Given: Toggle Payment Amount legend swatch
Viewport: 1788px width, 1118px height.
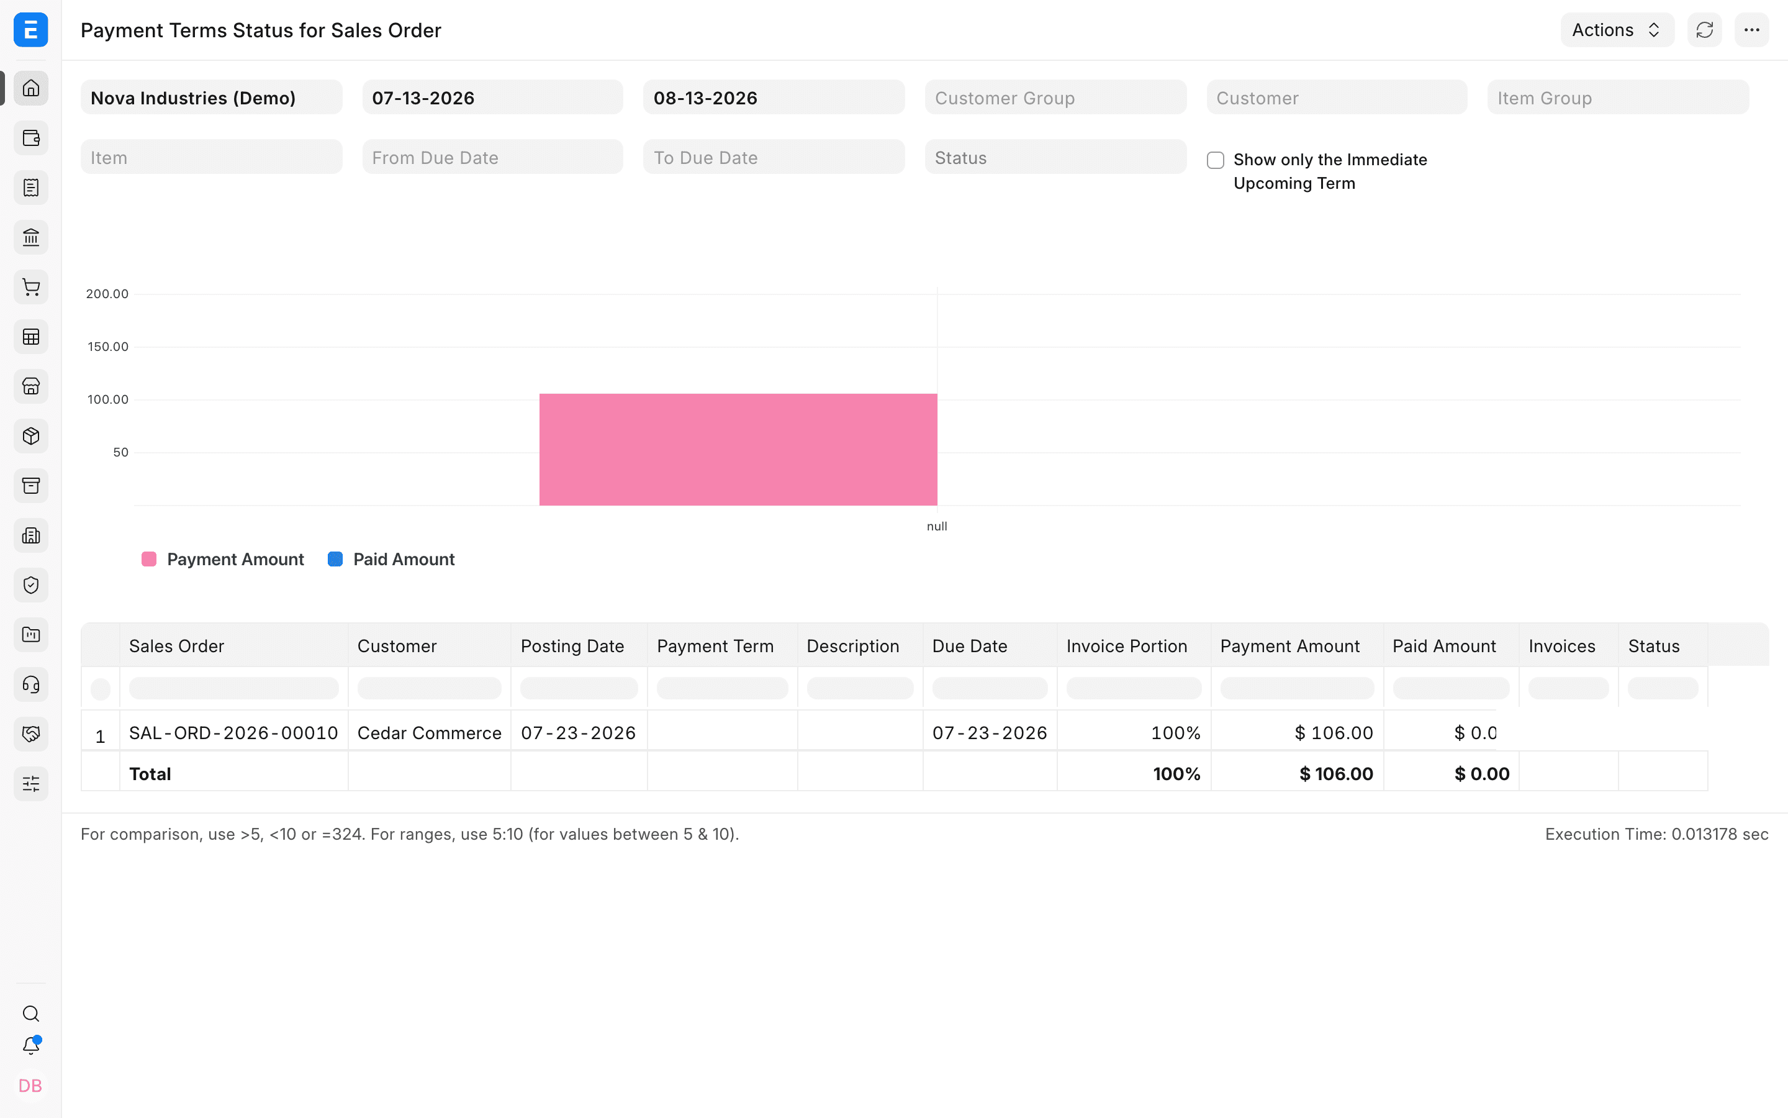Looking at the screenshot, I should point(148,559).
